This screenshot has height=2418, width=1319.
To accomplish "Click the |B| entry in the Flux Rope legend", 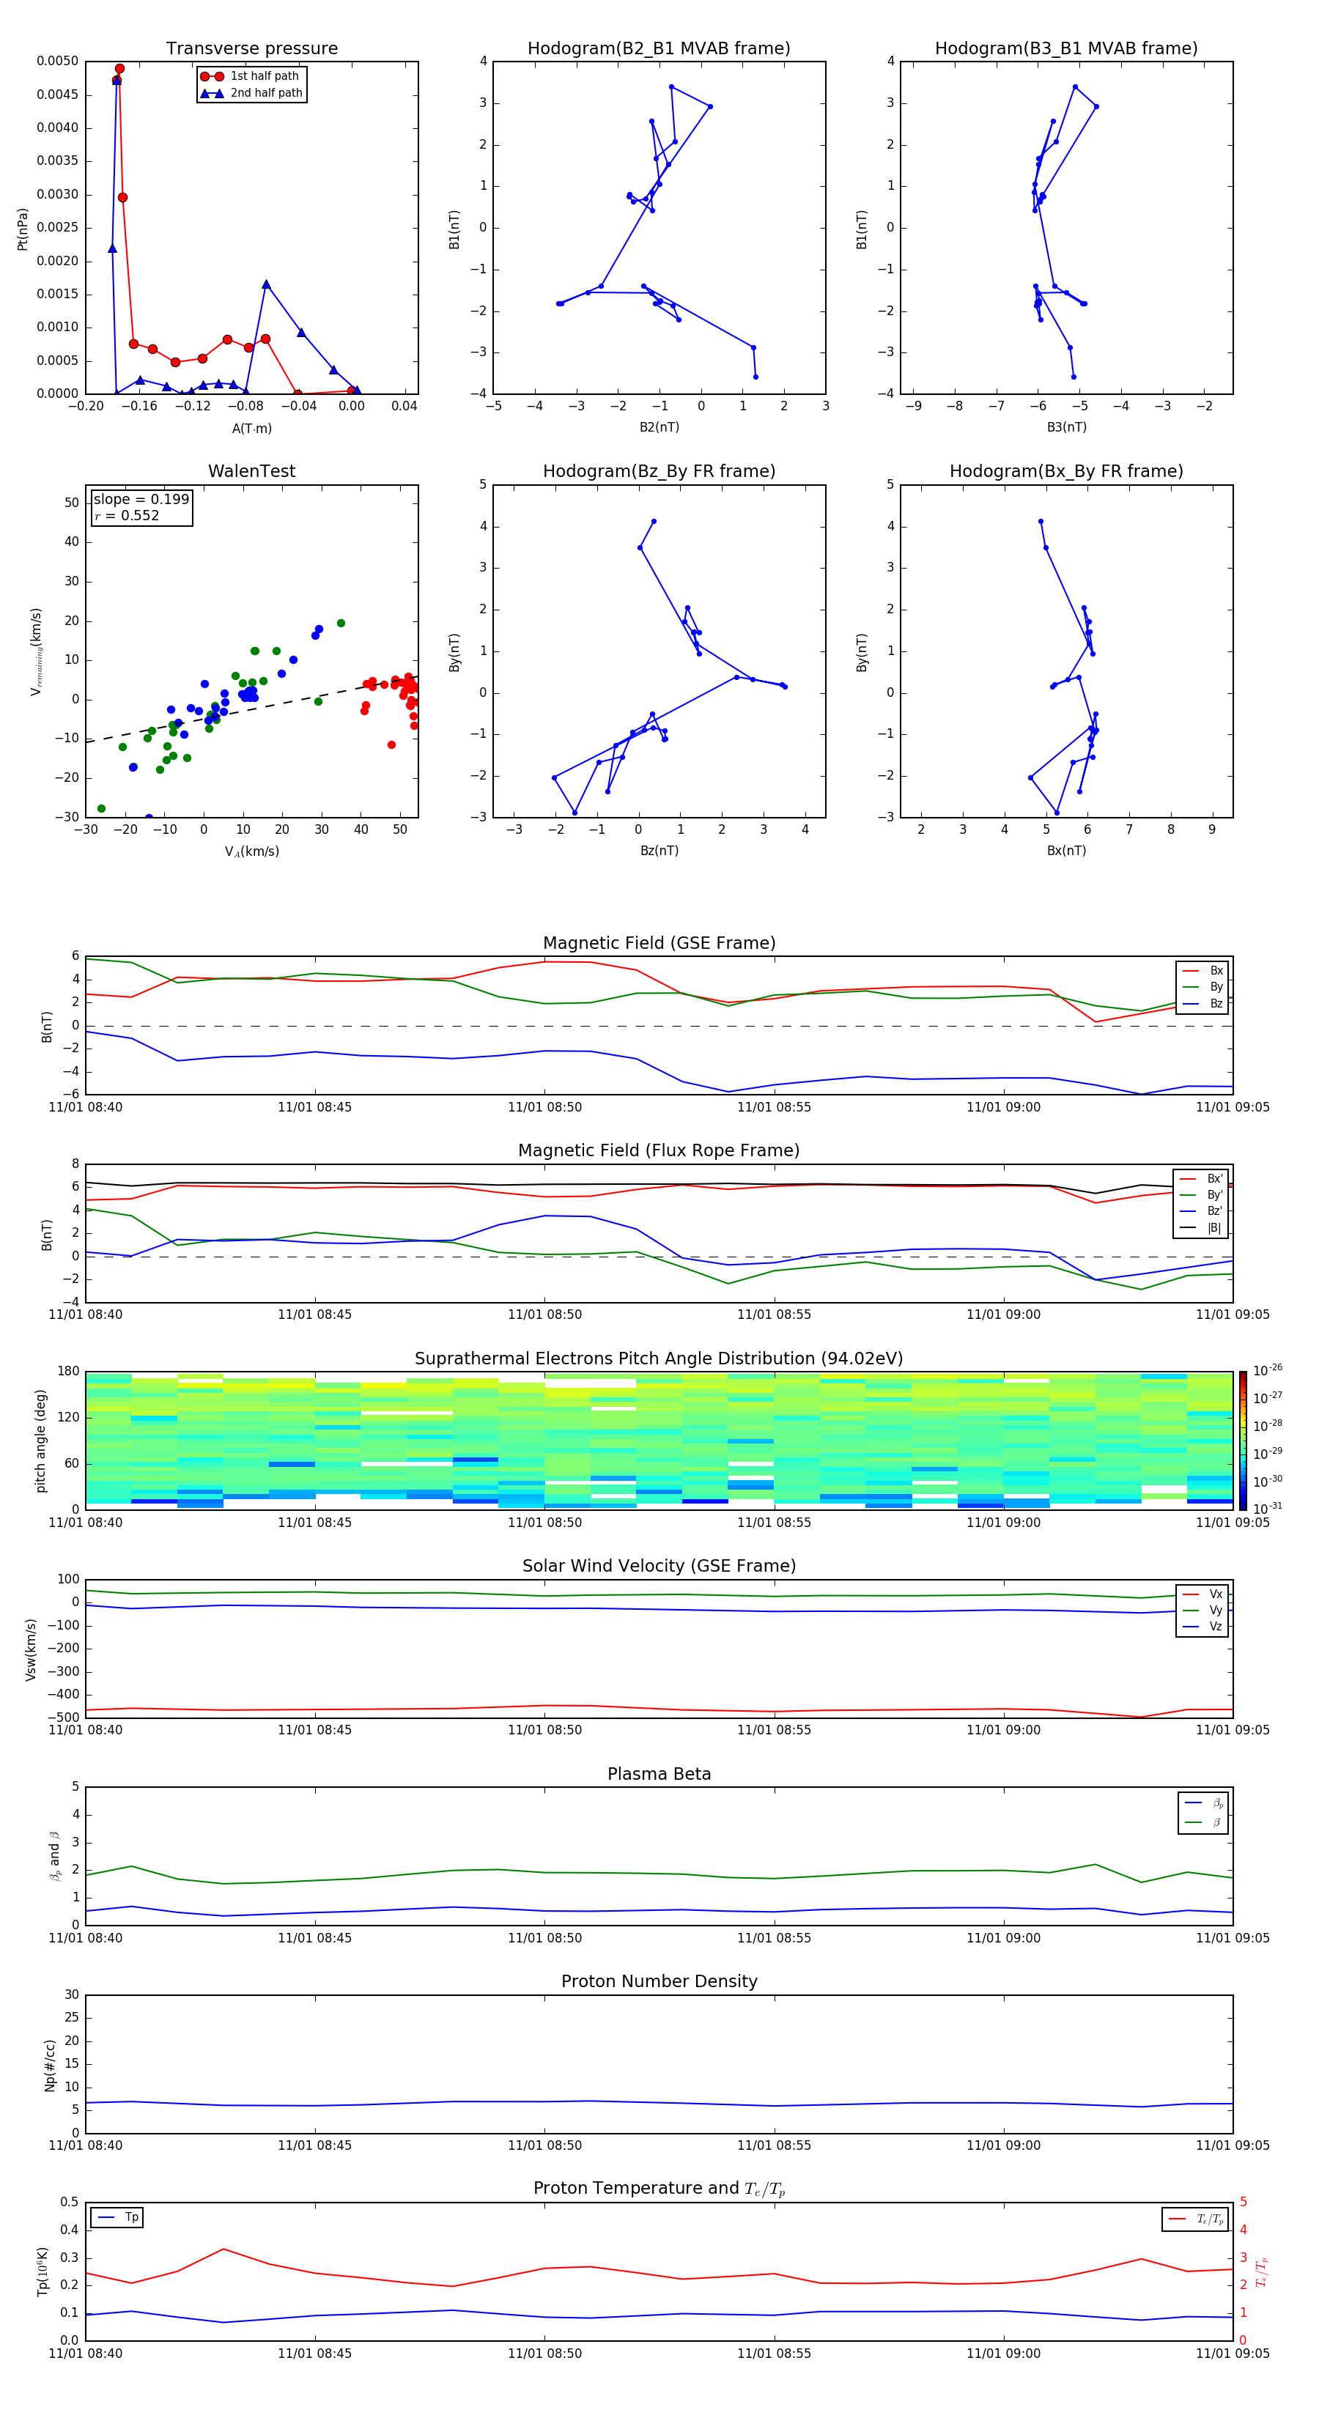I will click(x=1202, y=1228).
